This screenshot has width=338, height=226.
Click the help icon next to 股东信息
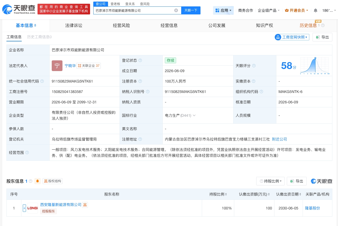[31, 181]
